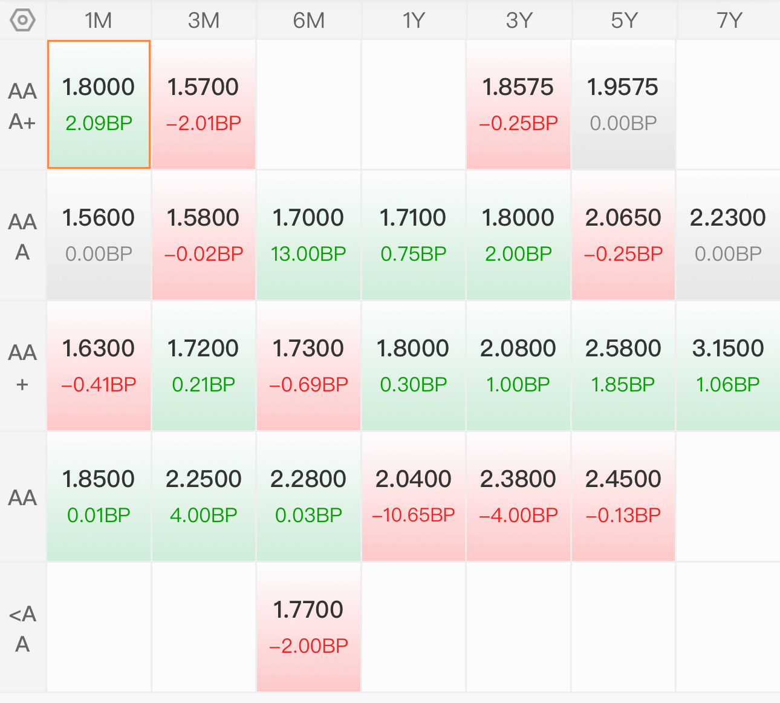Click the AAA+ 3M cell 1.5700

(x=204, y=104)
